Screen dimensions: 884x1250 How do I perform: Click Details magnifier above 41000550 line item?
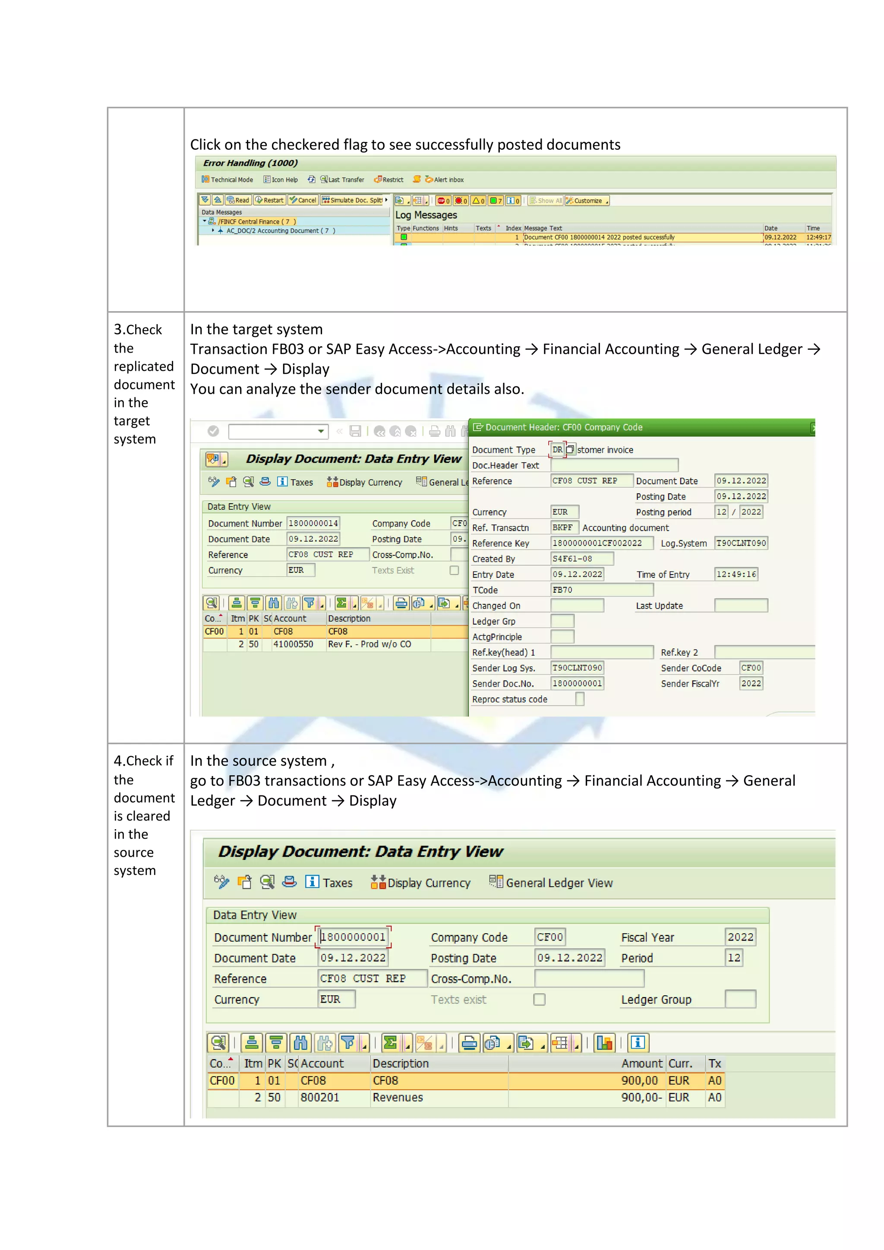[x=211, y=603]
